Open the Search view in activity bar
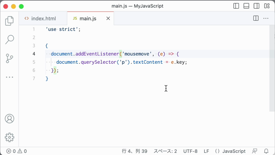This screenshot has width=275, height=155. 9,39
